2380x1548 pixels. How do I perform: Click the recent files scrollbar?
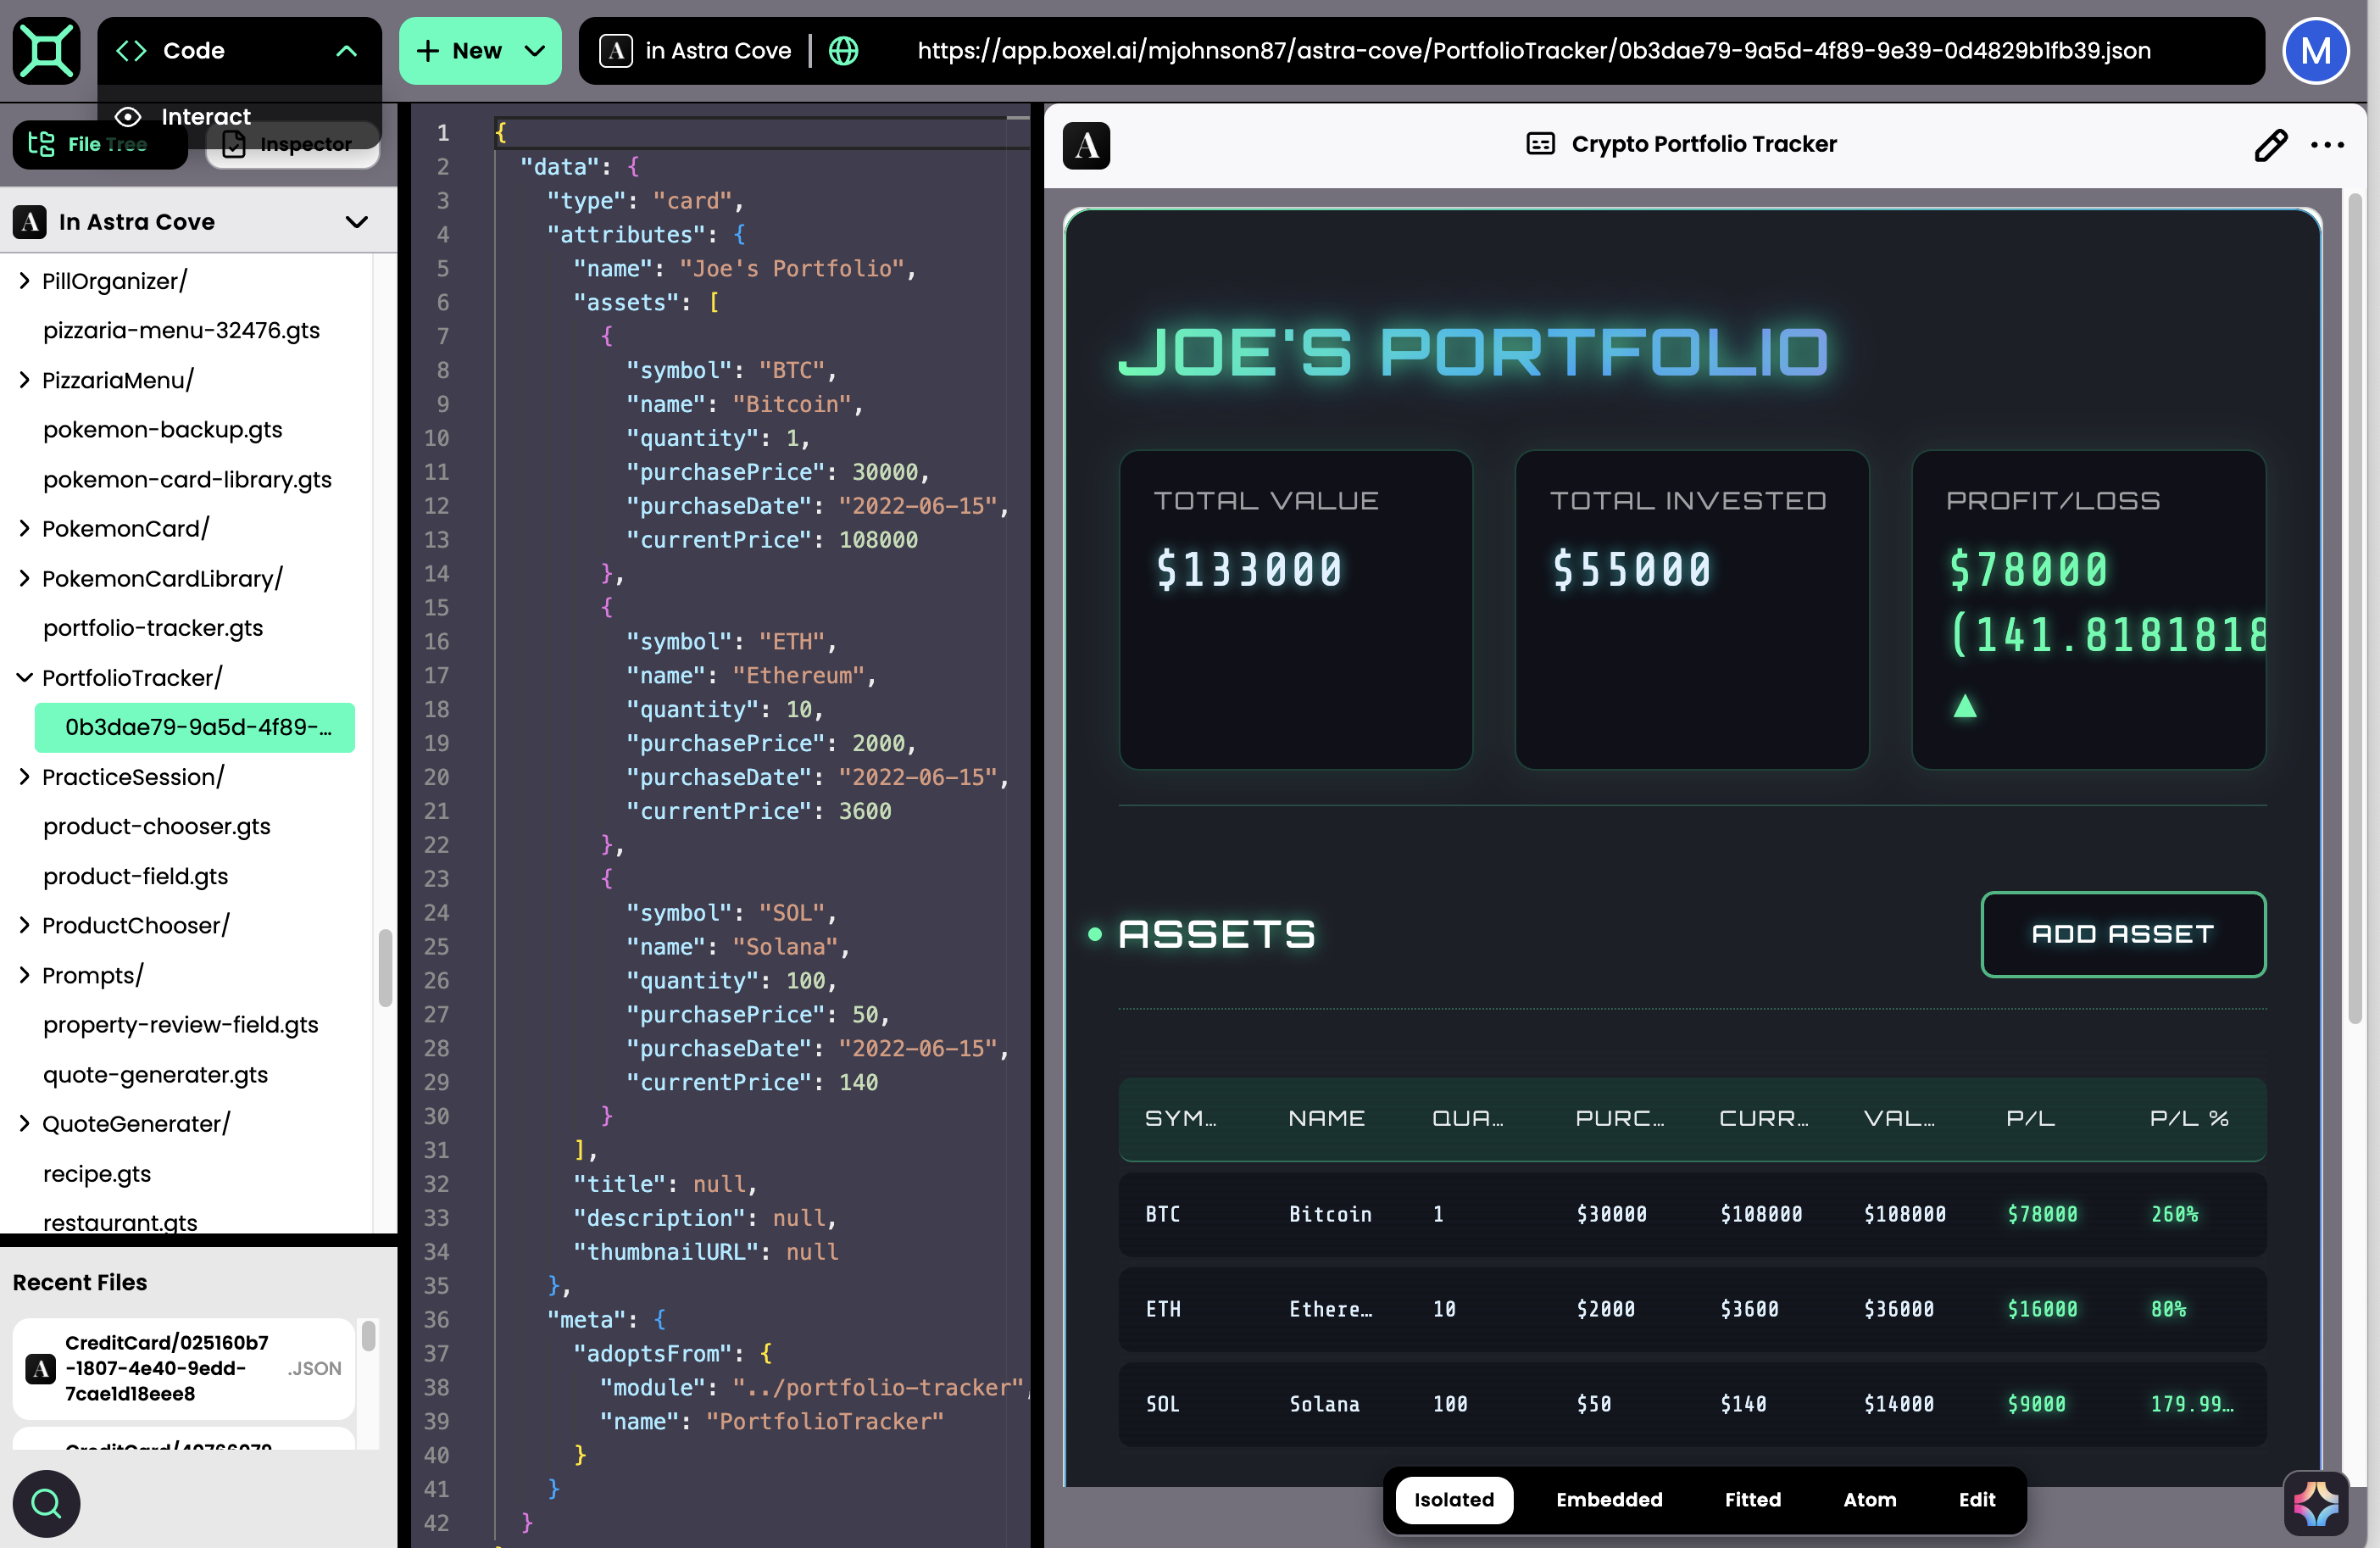coord(368,1336)
